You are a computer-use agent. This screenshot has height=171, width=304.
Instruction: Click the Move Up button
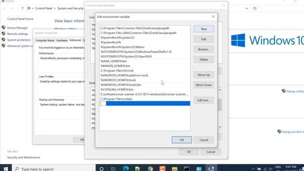coord(204,75)
